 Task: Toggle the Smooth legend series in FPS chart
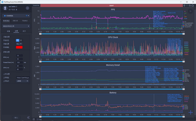[188, 23]
